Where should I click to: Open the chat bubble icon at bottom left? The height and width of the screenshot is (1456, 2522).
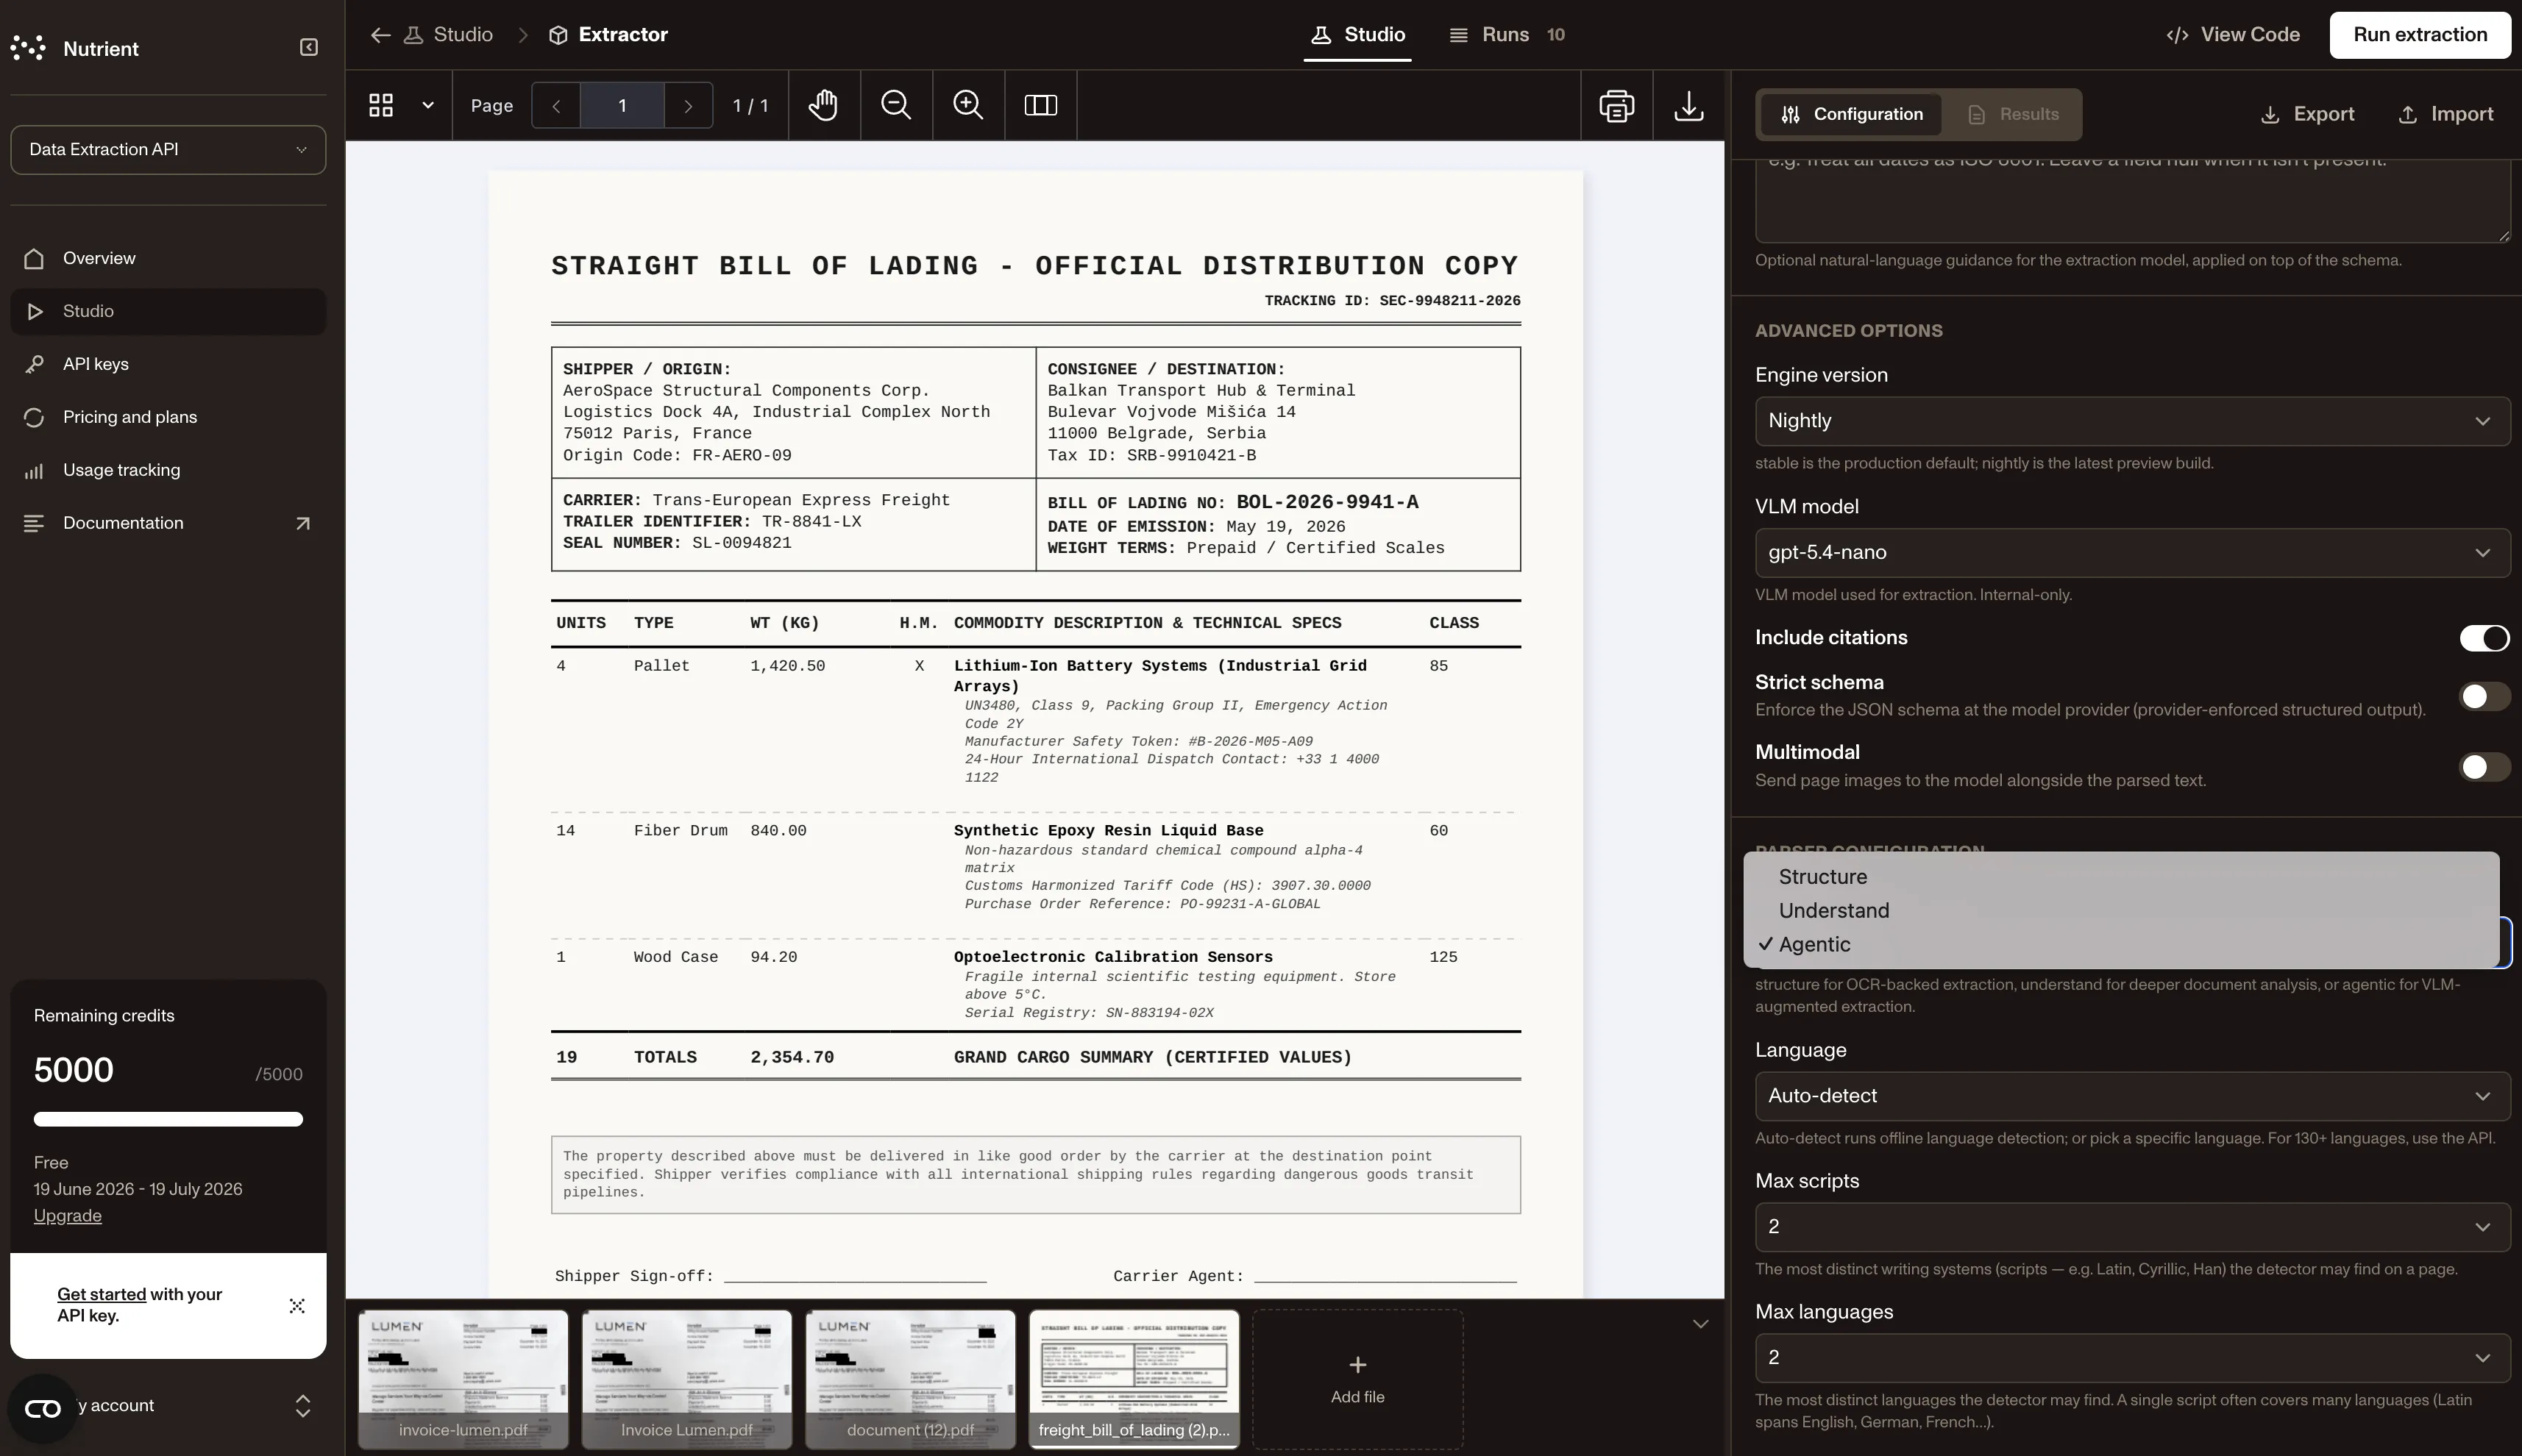pos(42,1409)
